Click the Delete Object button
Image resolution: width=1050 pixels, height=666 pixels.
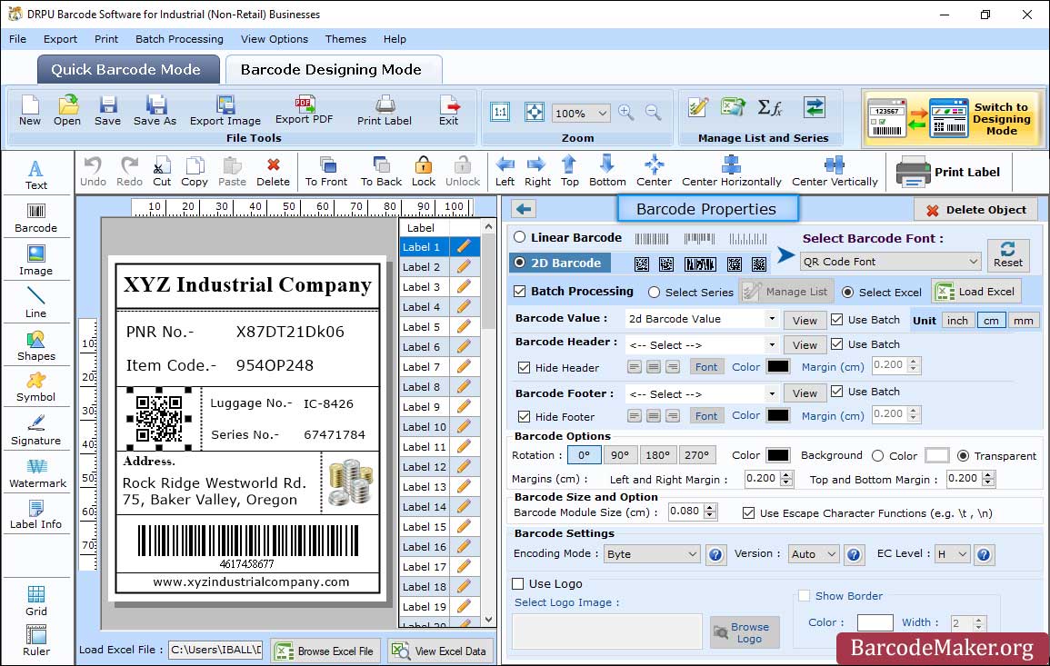point(975,210)
